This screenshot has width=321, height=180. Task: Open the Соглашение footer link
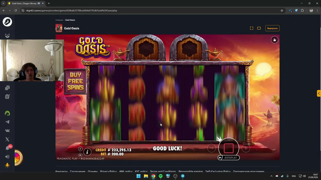77,171
